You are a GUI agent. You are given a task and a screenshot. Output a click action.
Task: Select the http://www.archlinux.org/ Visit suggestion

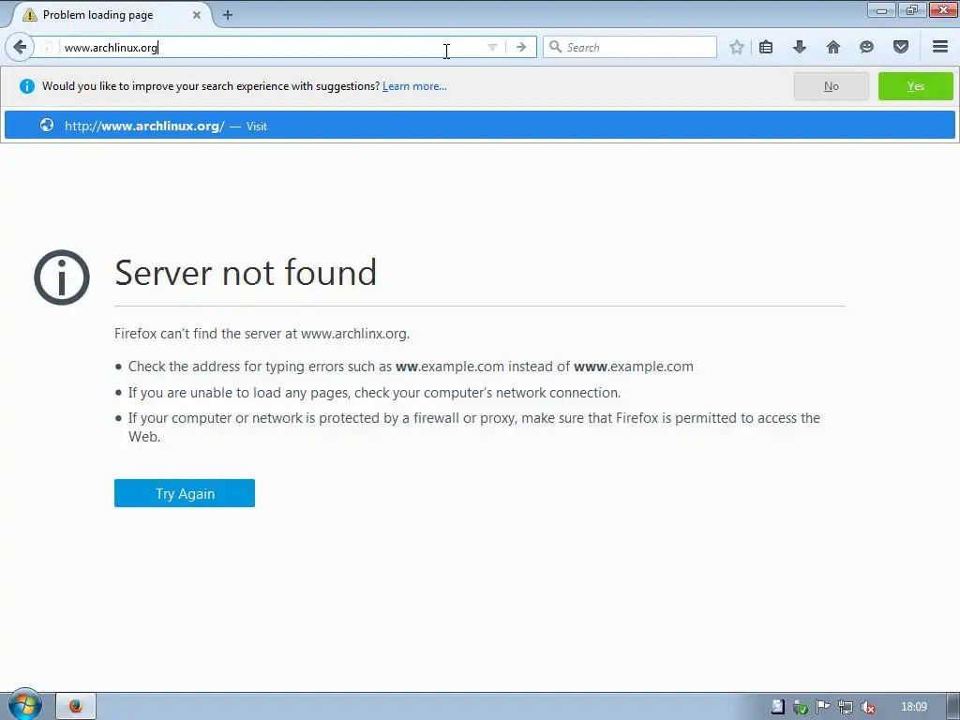(x=479, y=126)
